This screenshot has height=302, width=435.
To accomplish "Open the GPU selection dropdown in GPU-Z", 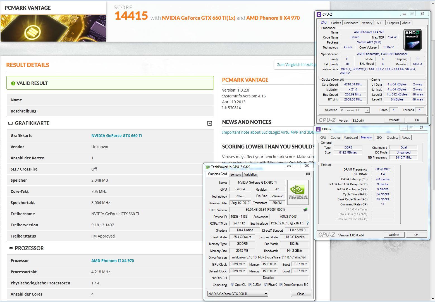I will pos(238,294).
